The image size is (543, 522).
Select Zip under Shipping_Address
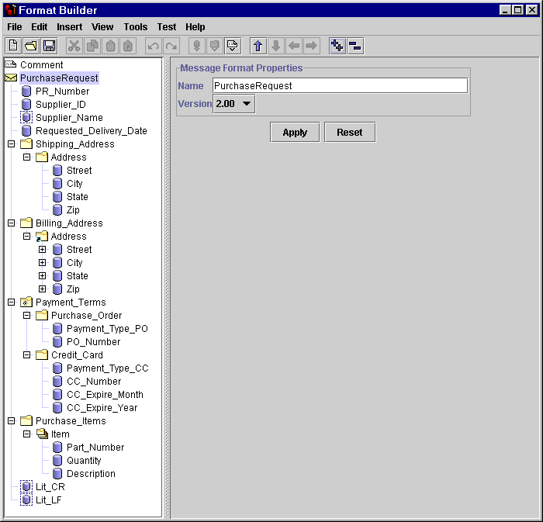73,209
